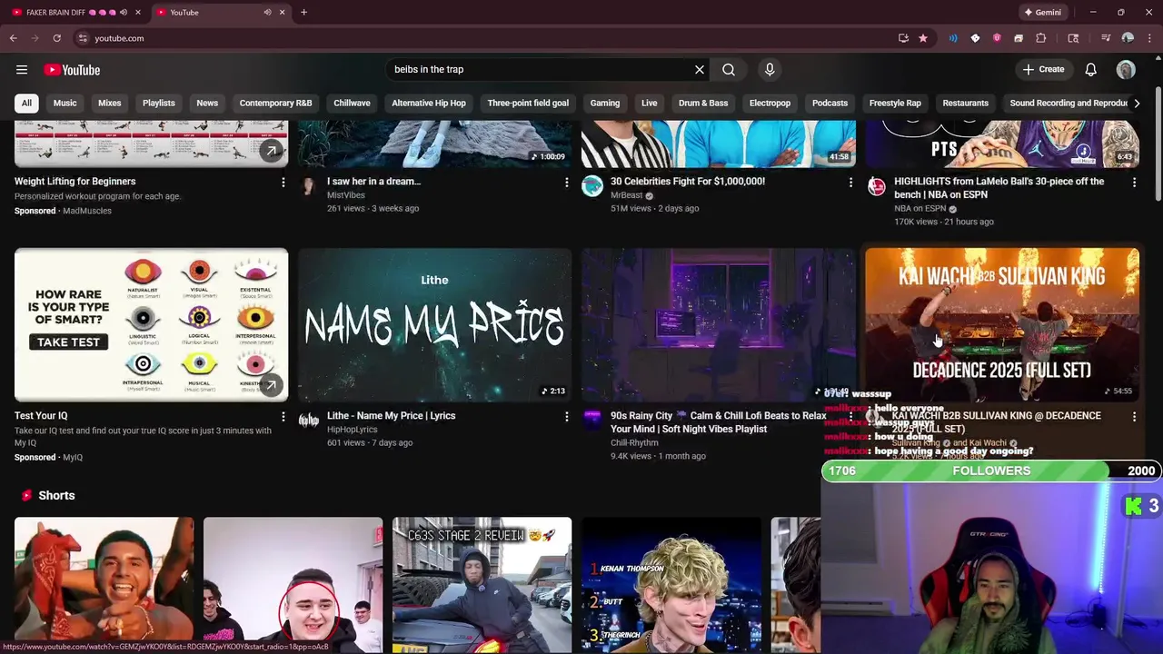The height and width of the screenshot is (654, 1163).
Task: Open the Lithe - Name My Price title
Action: pyautogui.click(x=392, y=416)
